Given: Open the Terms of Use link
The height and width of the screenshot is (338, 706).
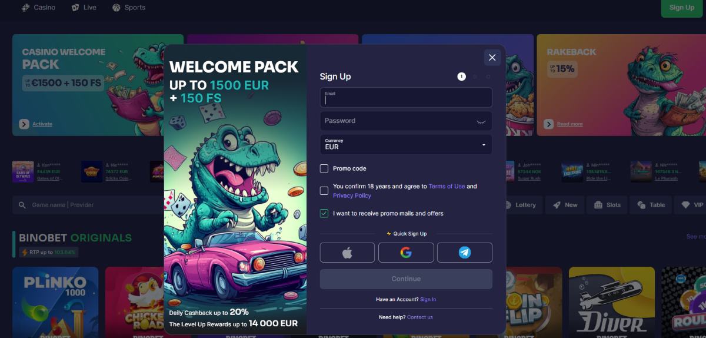Looking at the screenshot, I should click(447, 186).
